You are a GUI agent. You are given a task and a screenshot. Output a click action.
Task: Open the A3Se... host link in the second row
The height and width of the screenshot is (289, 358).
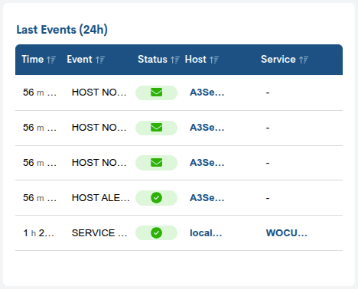pyautogui.click(x=207, y=127)
